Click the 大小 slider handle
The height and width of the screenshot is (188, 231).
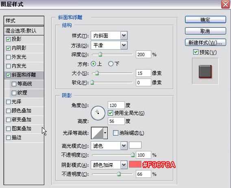[x=97, y=73]
